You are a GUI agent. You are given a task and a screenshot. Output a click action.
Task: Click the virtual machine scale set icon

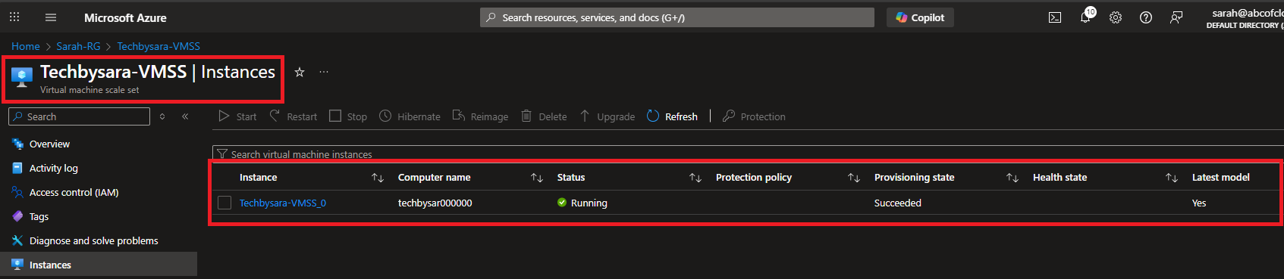pos(22,76)
